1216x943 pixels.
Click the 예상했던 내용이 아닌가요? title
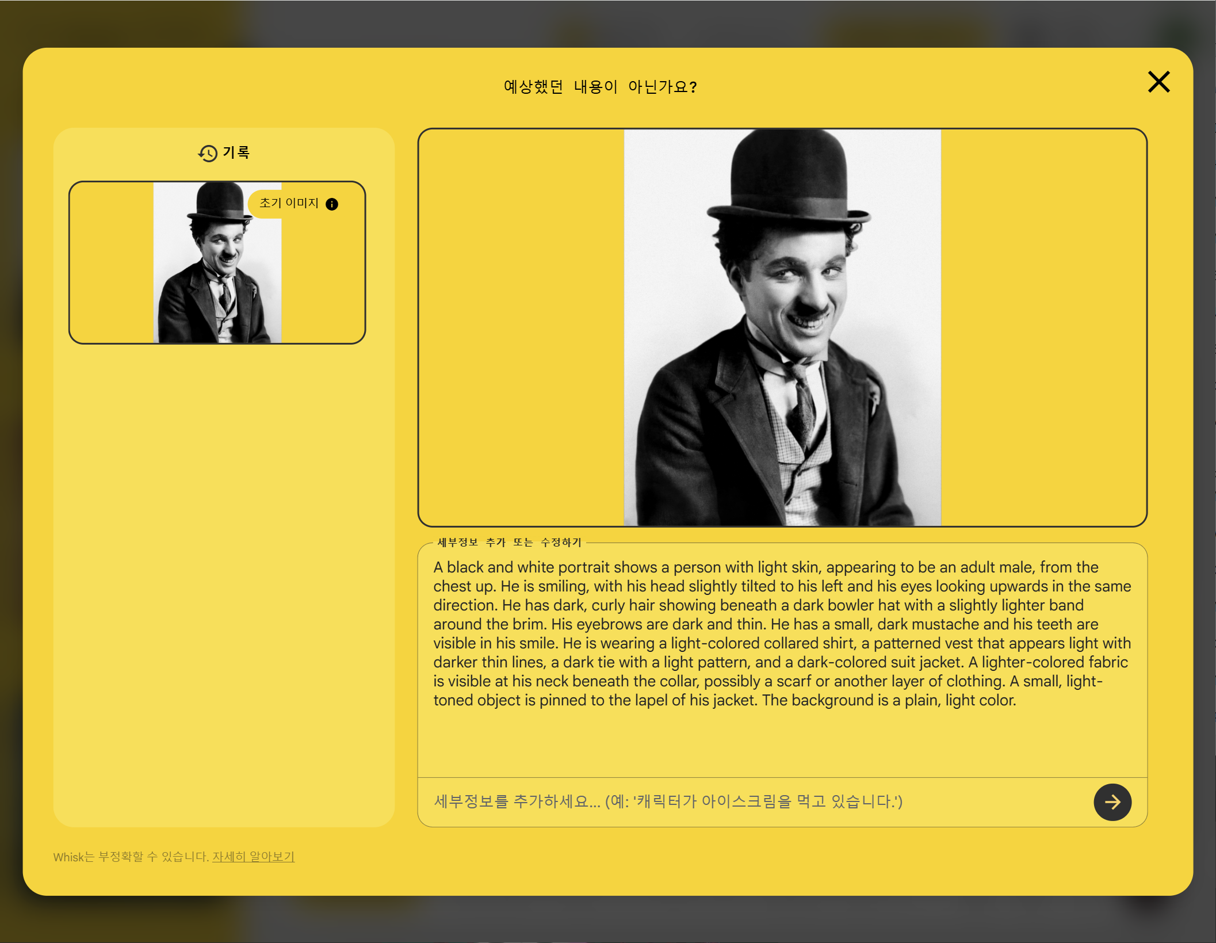(x=600, y=87)
